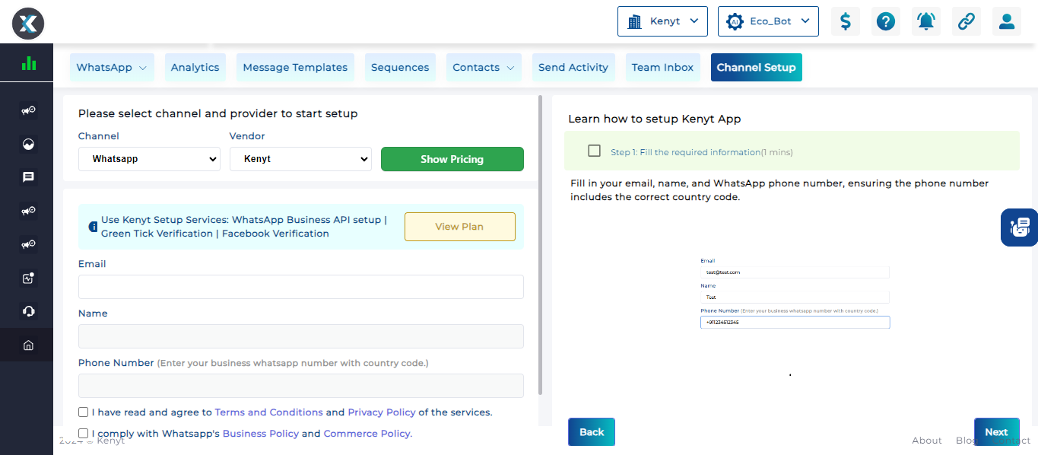Click the chain link icon
The width and height of the screenshot is (1038, 455).
(x=967, y=21)
